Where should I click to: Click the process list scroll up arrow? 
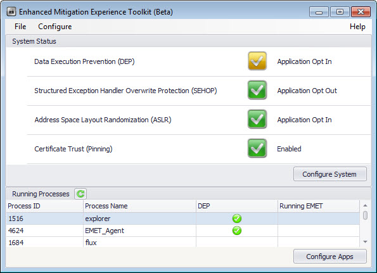(x=365, y=205)
